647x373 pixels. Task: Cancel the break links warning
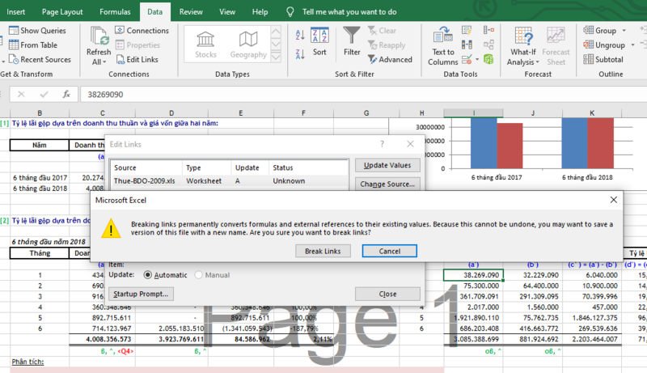point(389,251)
